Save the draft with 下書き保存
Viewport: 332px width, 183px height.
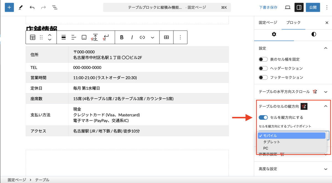tap(268, 7)
